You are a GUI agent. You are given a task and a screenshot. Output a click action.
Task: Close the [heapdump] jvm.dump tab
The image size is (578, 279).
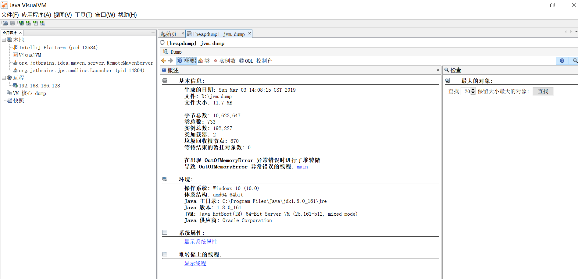[250, 34]
